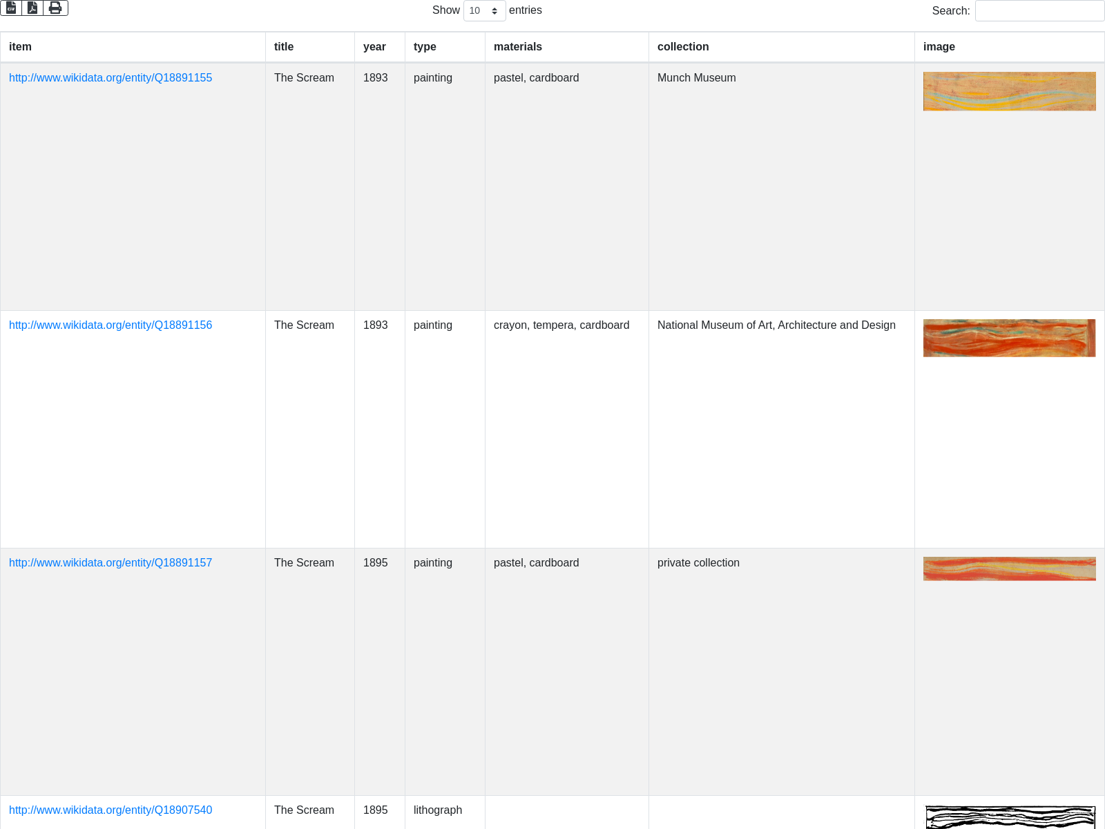Screen dimensions: 1105x829
Task: Open Wikidata entity Q18891156 link
Action: coord(110,325)
